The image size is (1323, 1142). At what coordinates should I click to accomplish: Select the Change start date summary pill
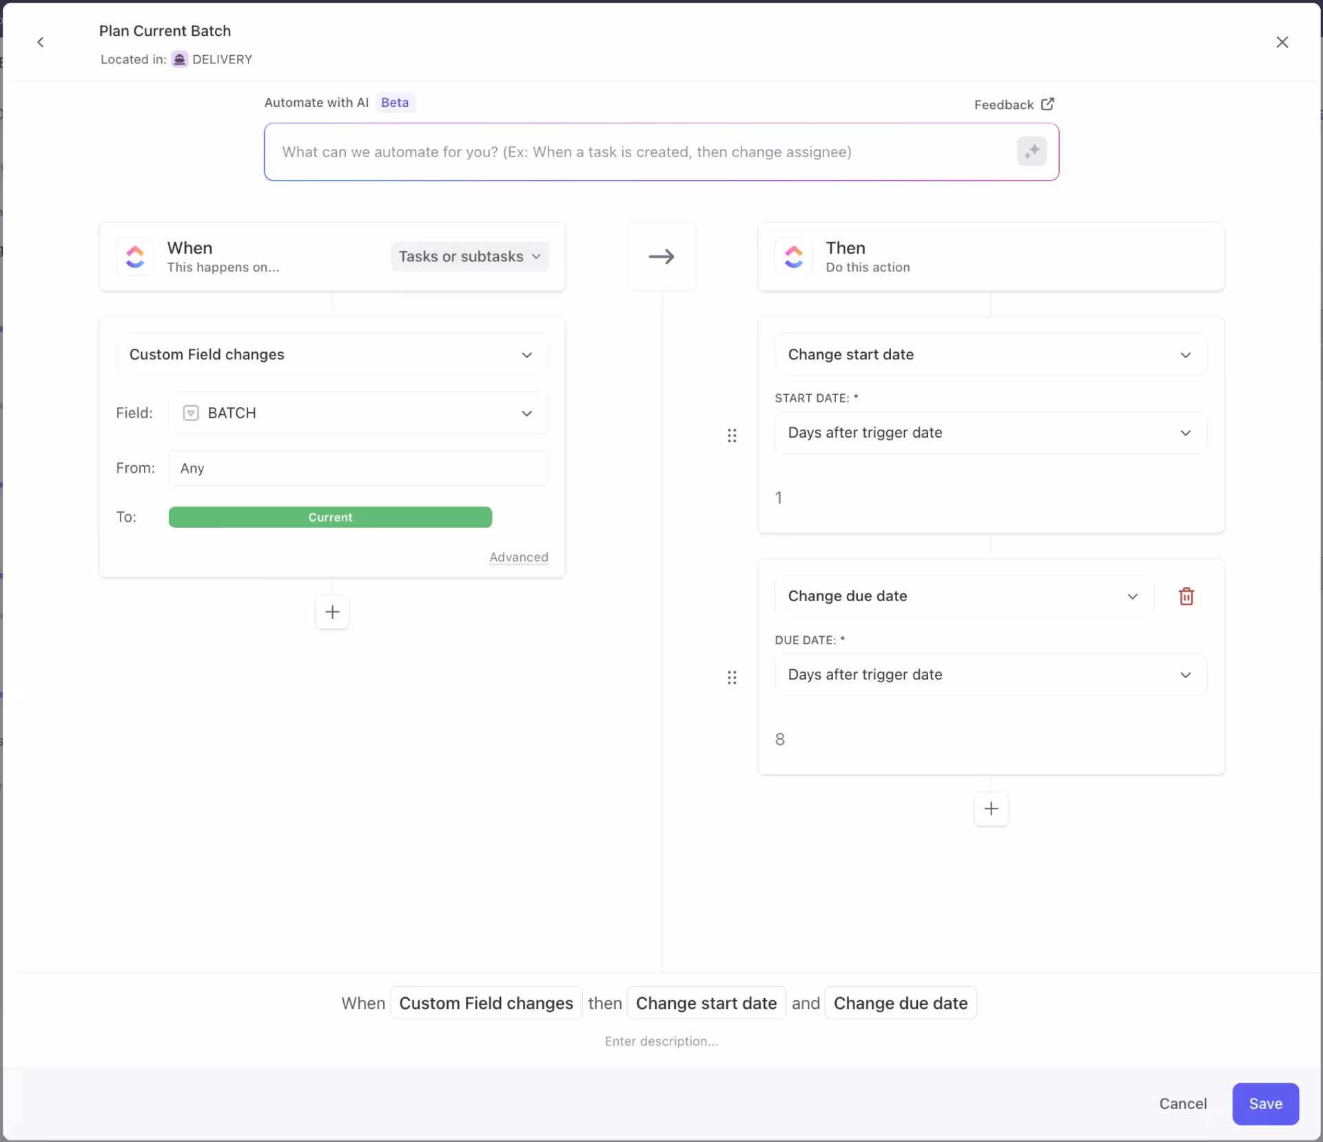pos(706,1003)
